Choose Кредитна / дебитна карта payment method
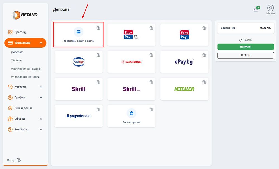279x169 pixels. [x=78, y=35]
